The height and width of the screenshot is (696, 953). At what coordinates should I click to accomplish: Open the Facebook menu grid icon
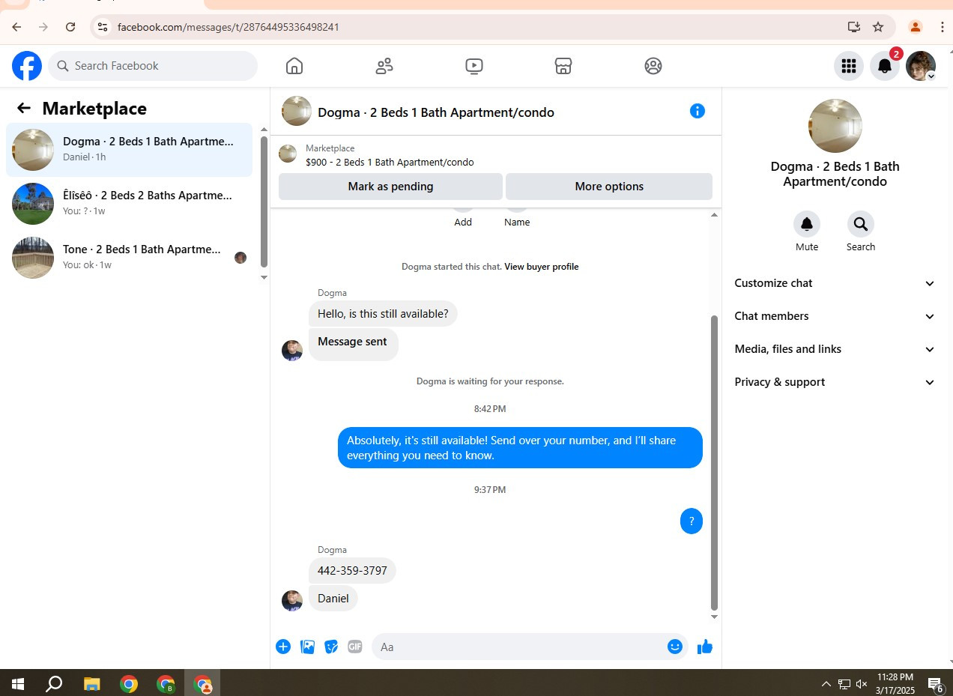(849, 66)
